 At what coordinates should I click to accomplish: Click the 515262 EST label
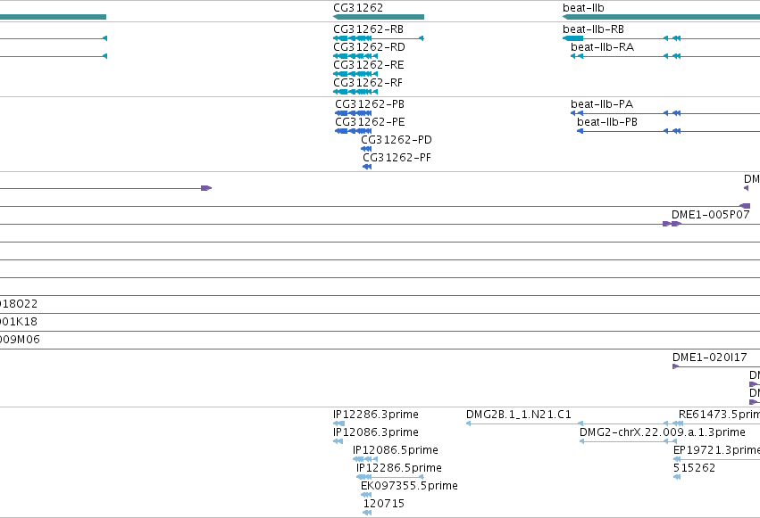coord(694,468)
